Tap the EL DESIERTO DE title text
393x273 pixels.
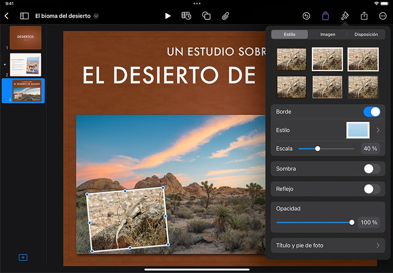tap(169, 75)
